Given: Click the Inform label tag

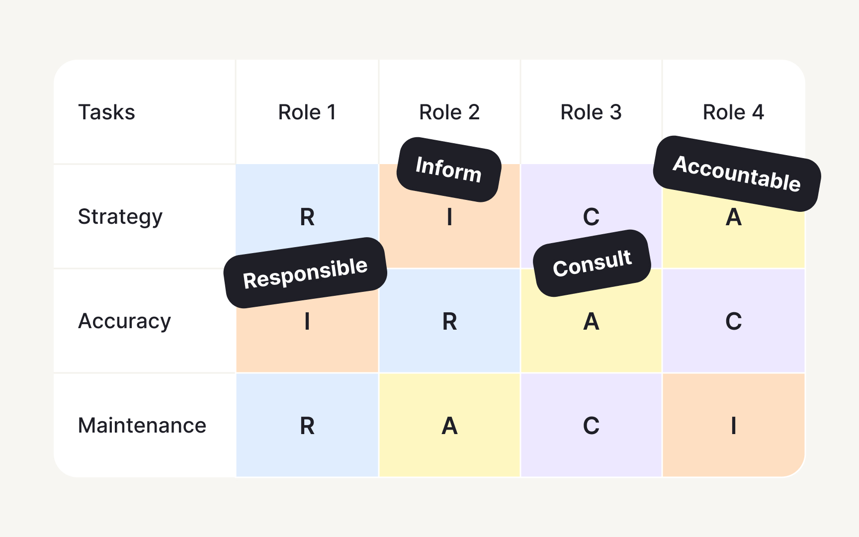Looking at the screenshot, I should (x=448, y=170).
